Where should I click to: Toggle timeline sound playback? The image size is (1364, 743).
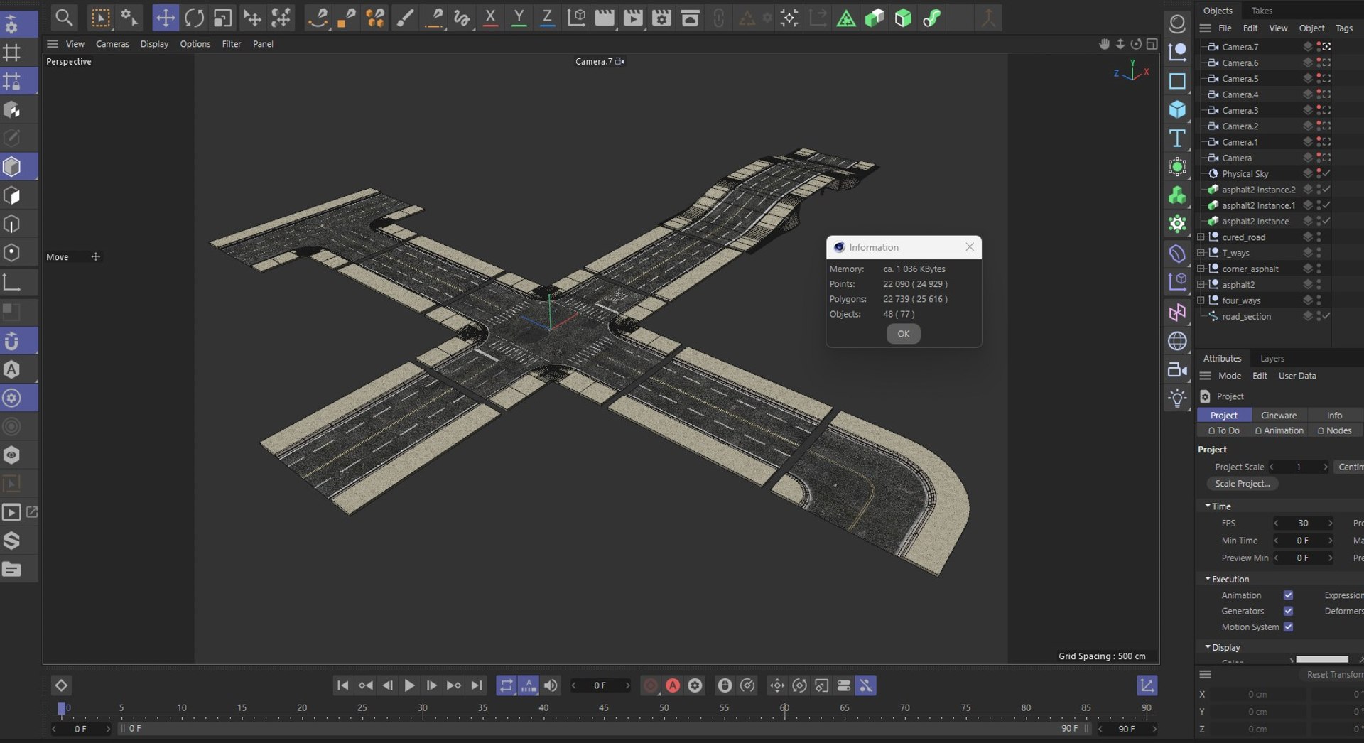pyautogui.click(x=551, y=685)
